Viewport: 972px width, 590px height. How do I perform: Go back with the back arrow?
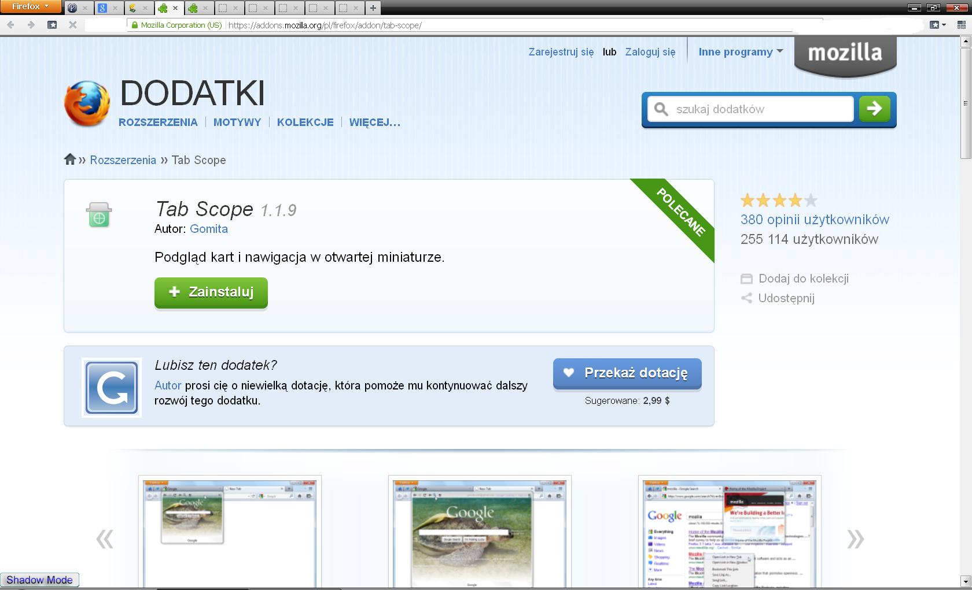(11, 25)
